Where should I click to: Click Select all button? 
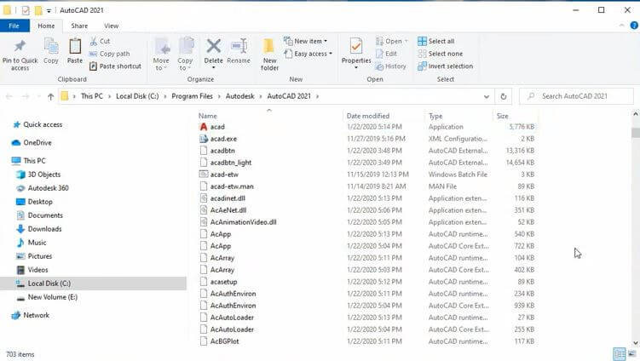click(441, 41)
